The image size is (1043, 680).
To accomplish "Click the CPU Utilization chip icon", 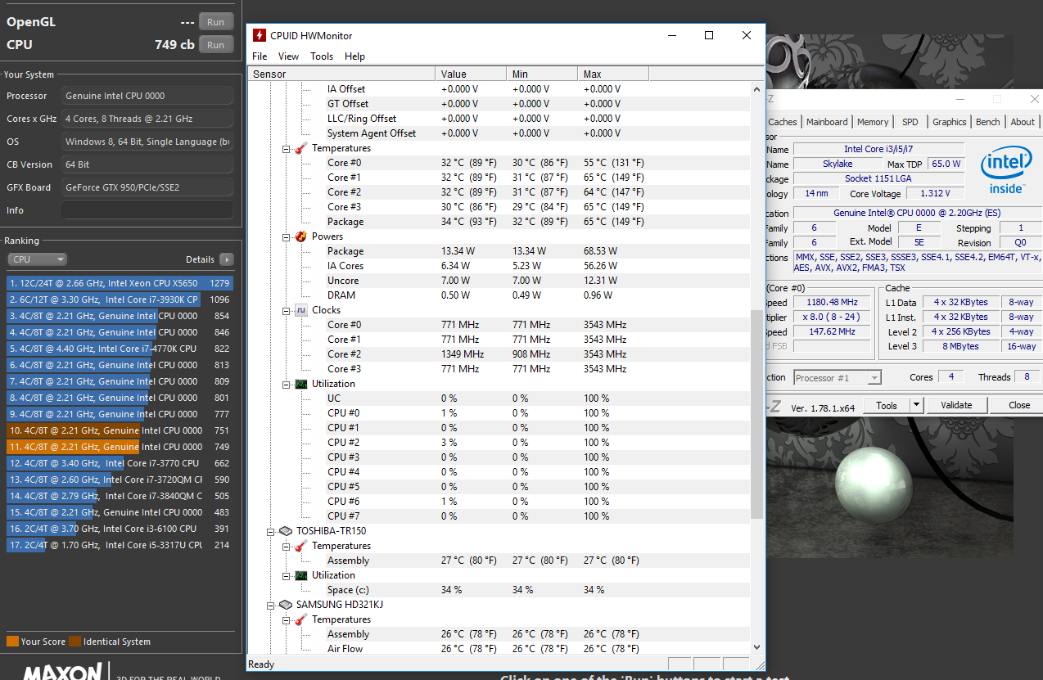I will coord(300,384).
